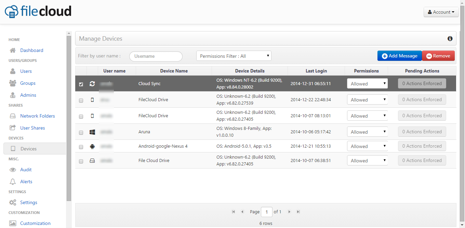Click the Remove button
465x228 pixels.
[438, 55]
